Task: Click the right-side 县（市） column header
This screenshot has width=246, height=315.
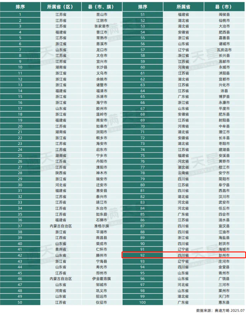Action: pos(224,7)
